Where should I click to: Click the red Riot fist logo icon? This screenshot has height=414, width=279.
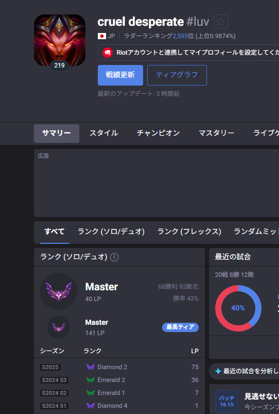click(x=108, y=53)
